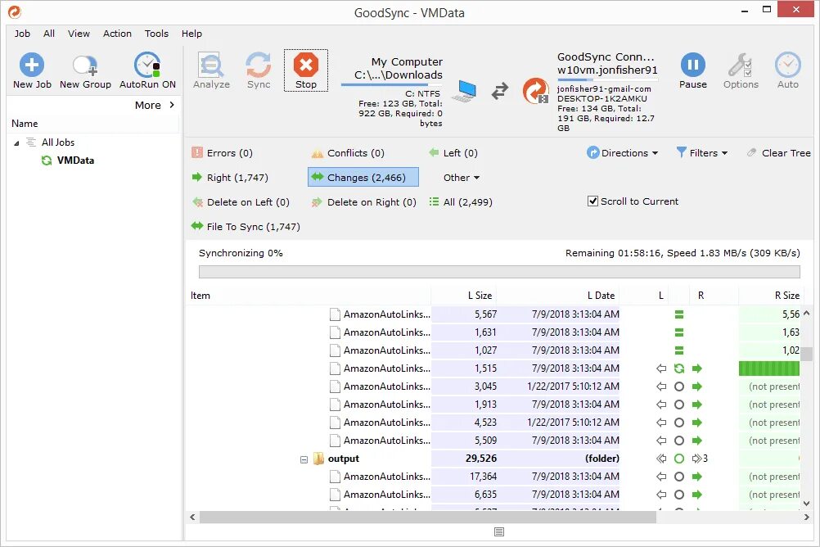Viewport: 820px width, 547px height.
Task: Toggle no-copy circle on 6,635 row
Action: 678,495
